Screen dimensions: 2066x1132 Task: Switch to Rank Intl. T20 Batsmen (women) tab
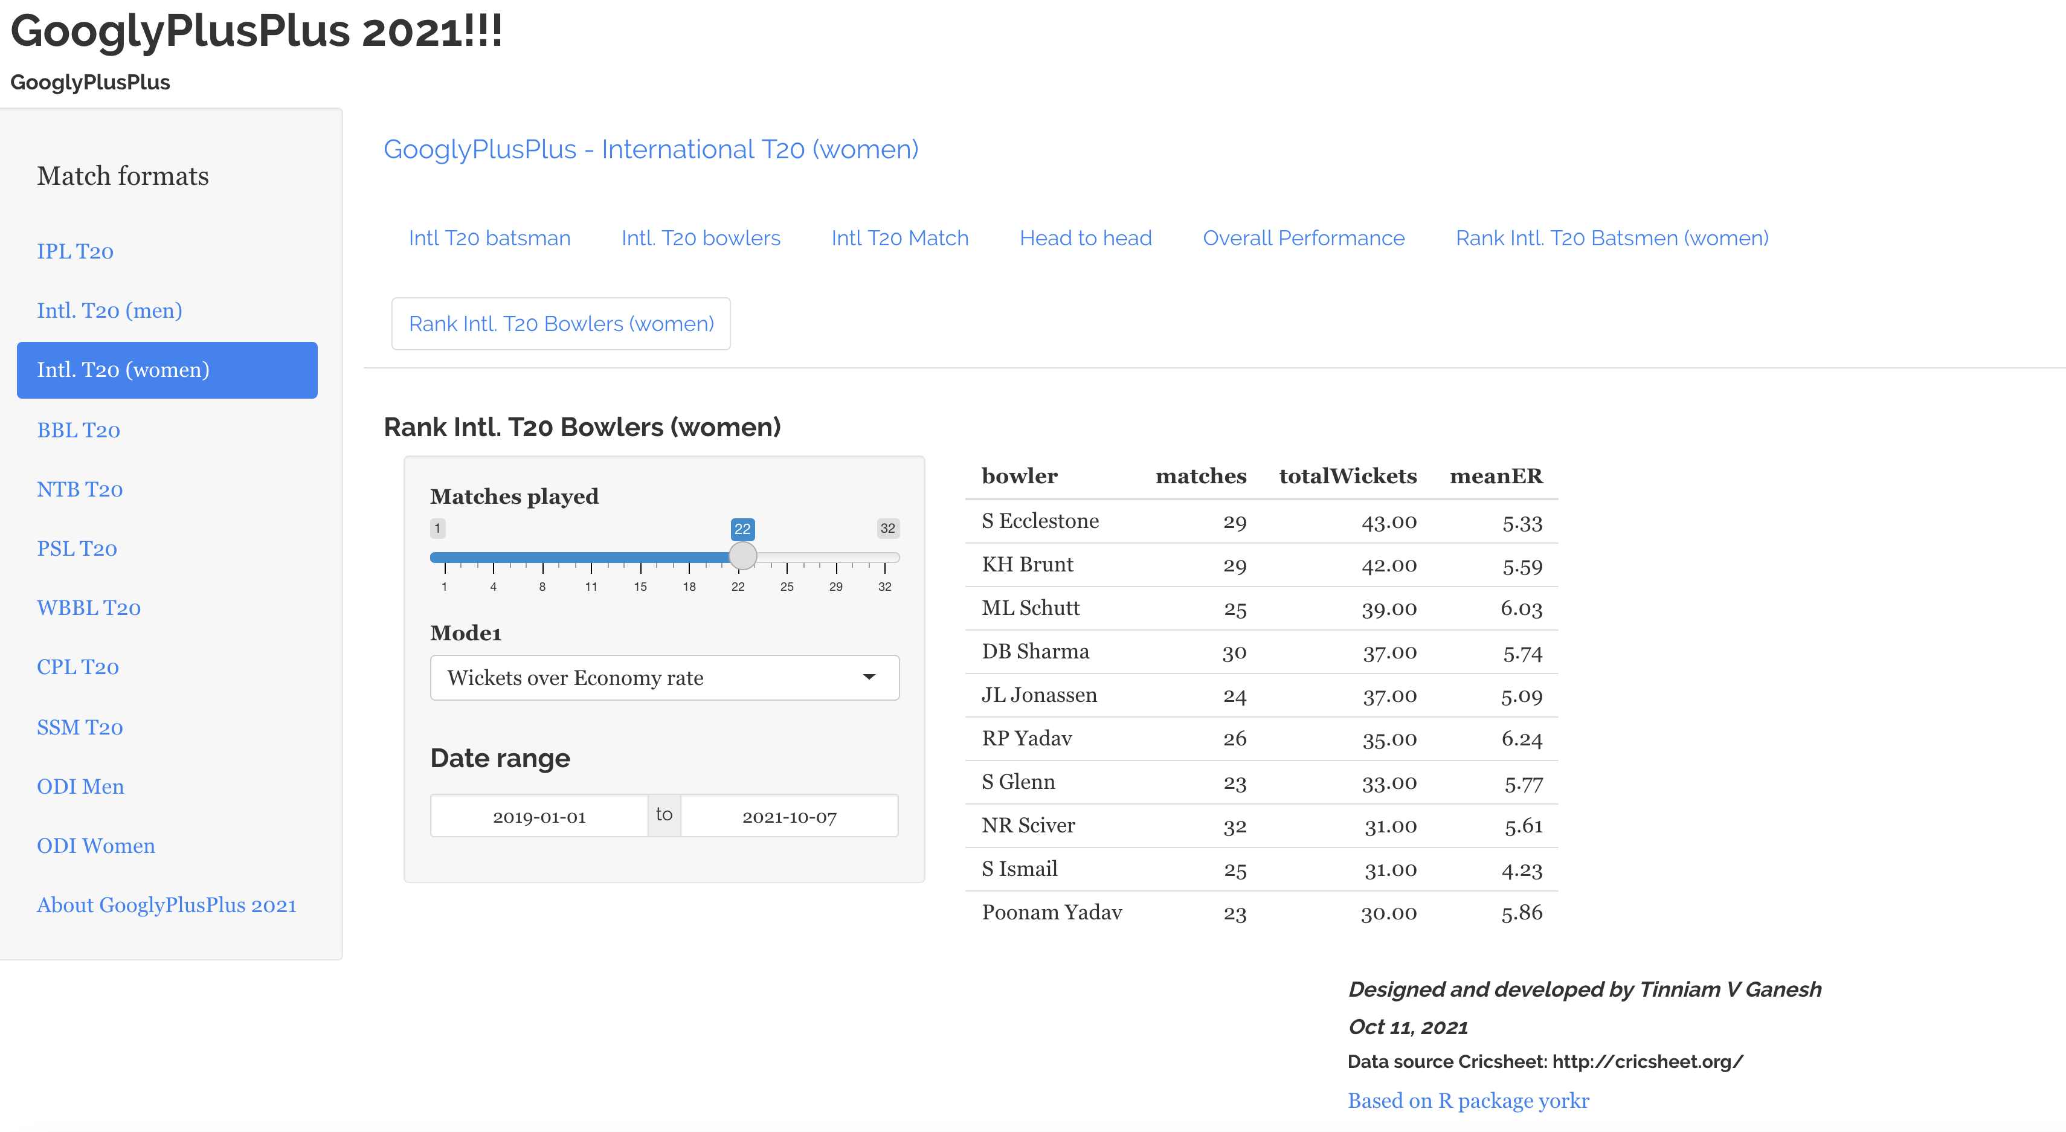[x=1611, y=238]
